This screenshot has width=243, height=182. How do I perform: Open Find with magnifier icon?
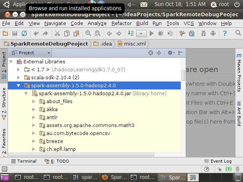point(88,33)
